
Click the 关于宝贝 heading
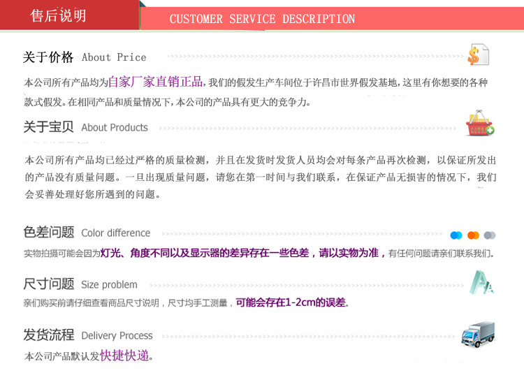point(48,127)
